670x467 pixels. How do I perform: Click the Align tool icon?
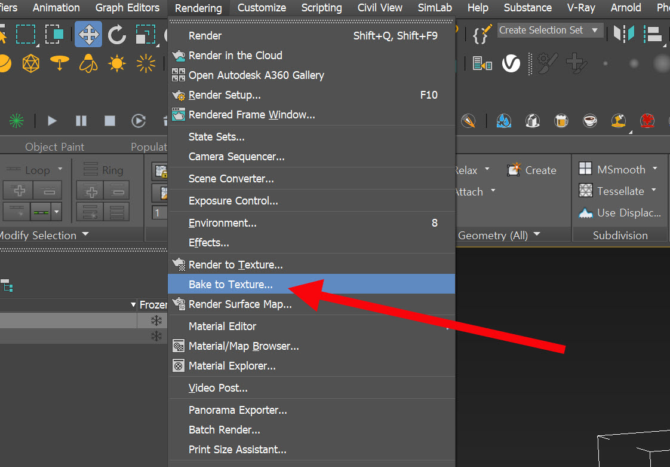coord(653,34)
